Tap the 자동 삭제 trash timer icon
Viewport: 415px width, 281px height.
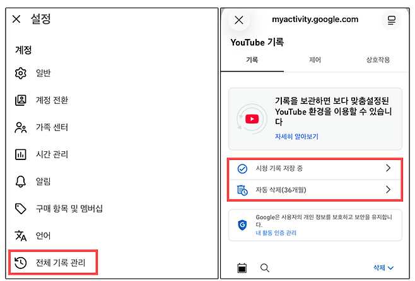tap(242, 190)
